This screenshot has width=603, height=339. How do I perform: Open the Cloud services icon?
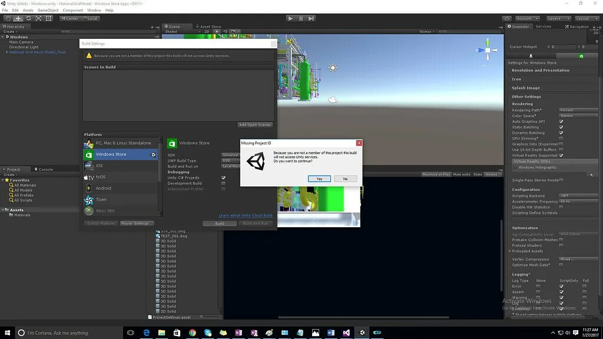tap(507, 18)
